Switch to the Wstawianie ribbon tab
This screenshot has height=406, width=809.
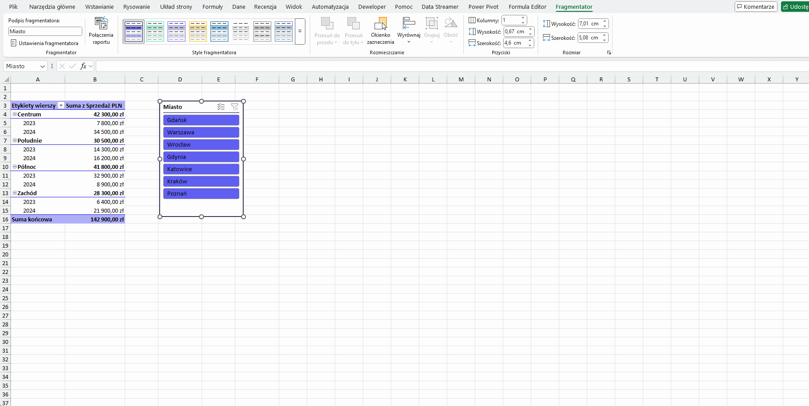pyautogui.click(x=99, y=7)
